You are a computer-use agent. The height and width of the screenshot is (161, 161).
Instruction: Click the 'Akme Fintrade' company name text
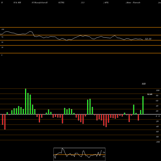pos(133,3)
